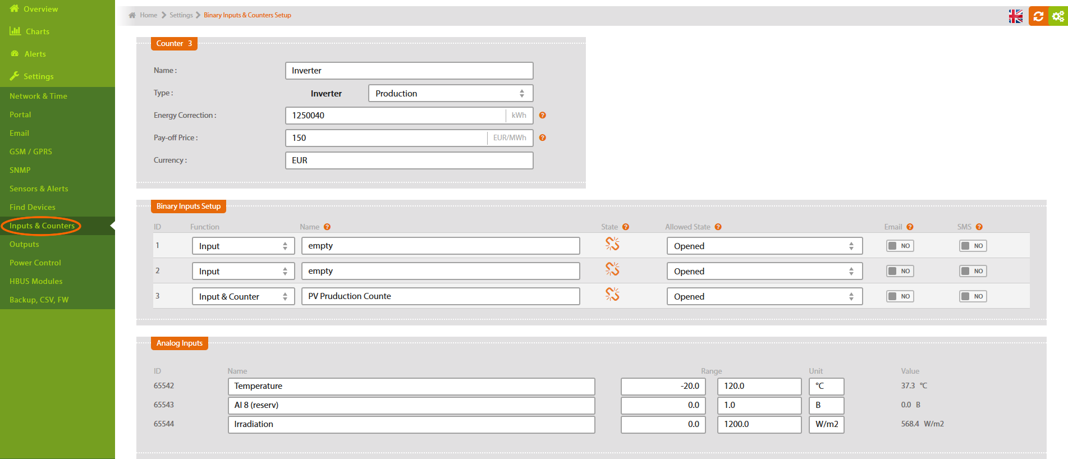
Task: Click the Energy Correction help icon
Action: (x=542, y=116)
